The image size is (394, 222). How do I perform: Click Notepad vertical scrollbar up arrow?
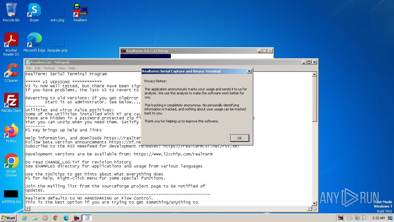315,74
